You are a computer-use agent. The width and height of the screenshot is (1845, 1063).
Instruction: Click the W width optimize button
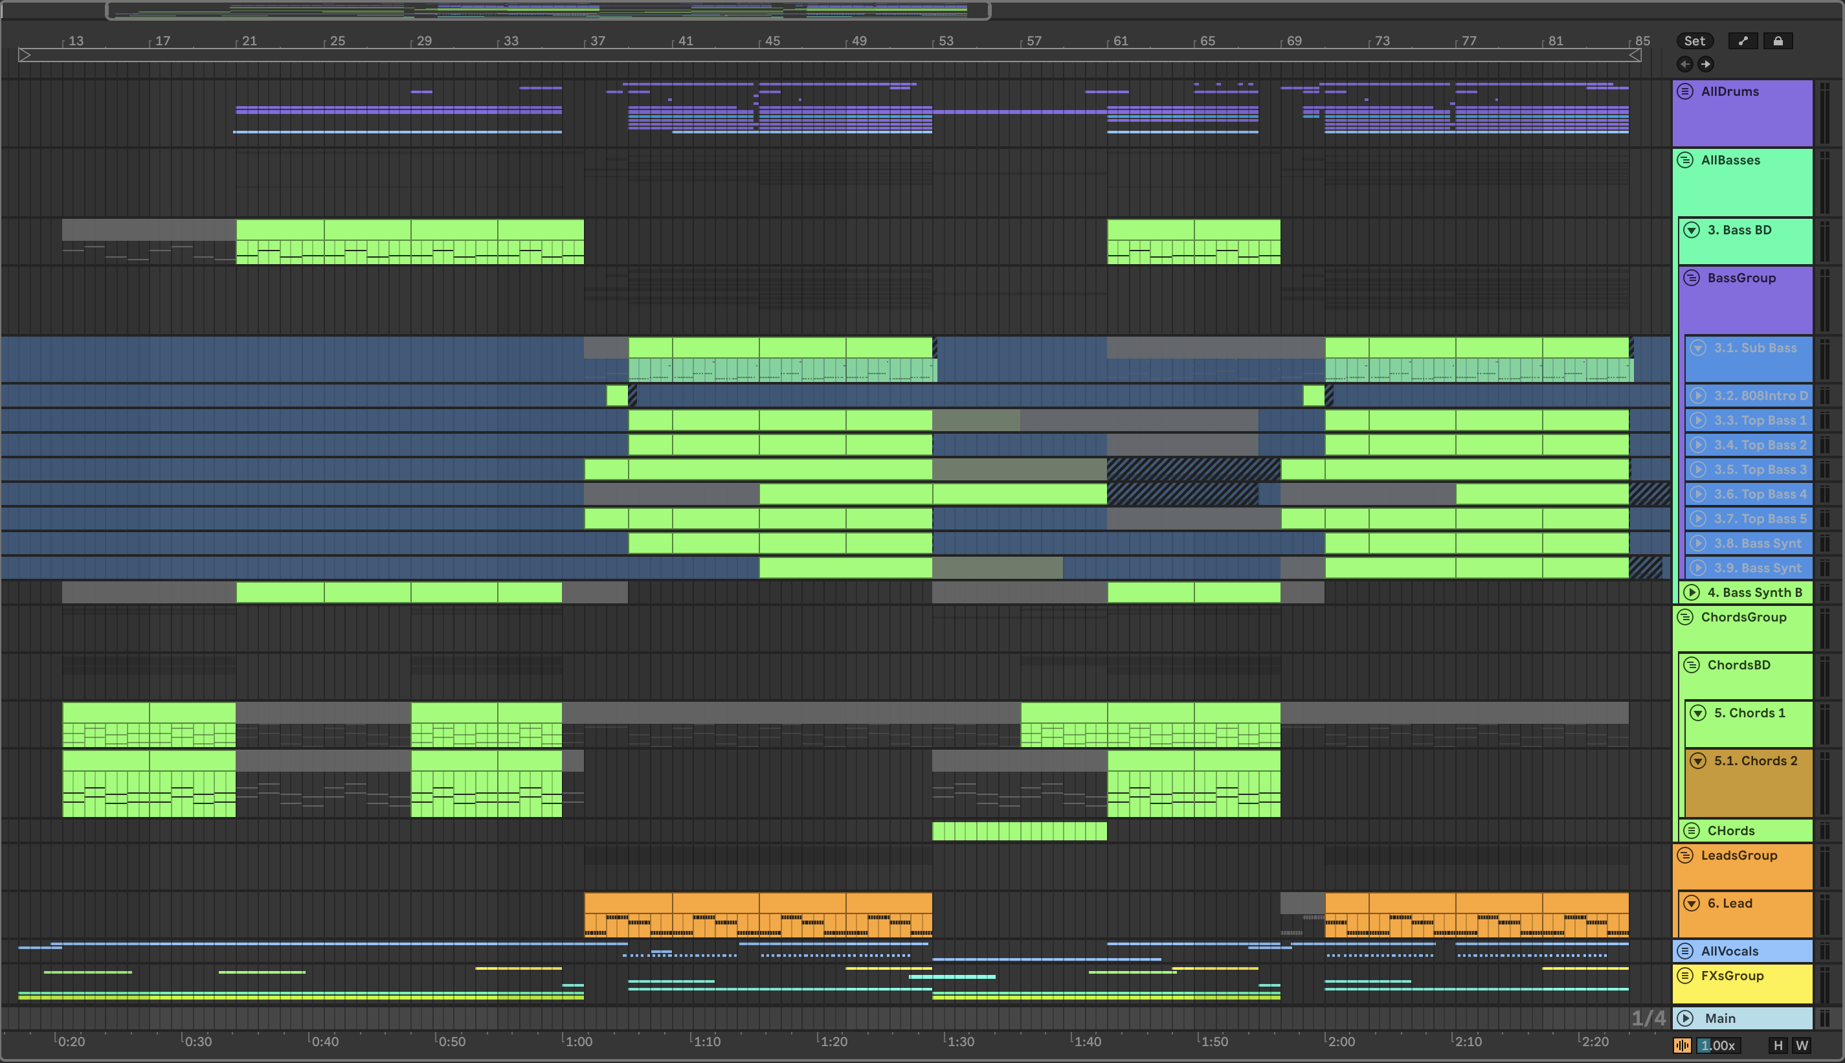1802,1046
